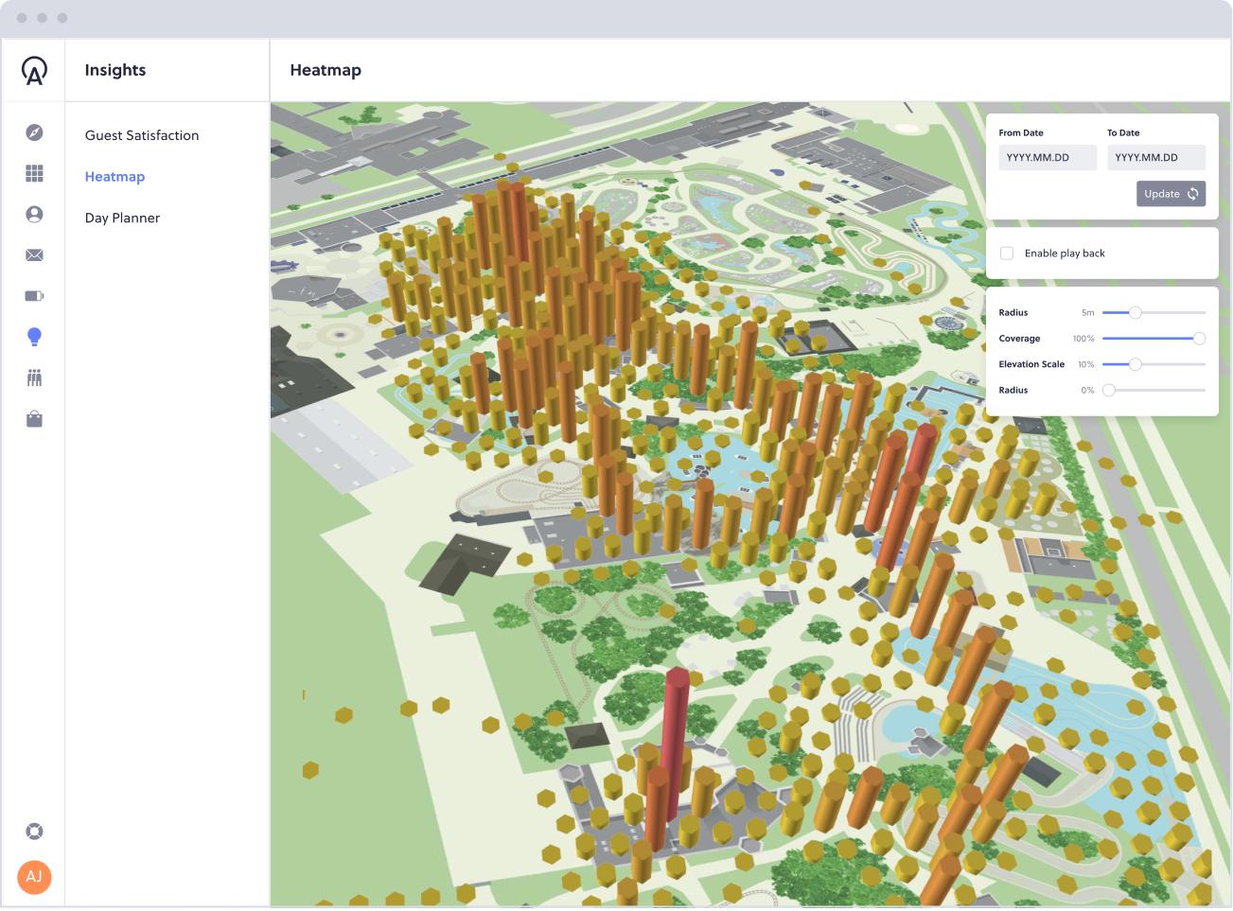The image size is (1233, 911).
Task: Open the grid dashboard icon
Action: (x=34, y=173)
